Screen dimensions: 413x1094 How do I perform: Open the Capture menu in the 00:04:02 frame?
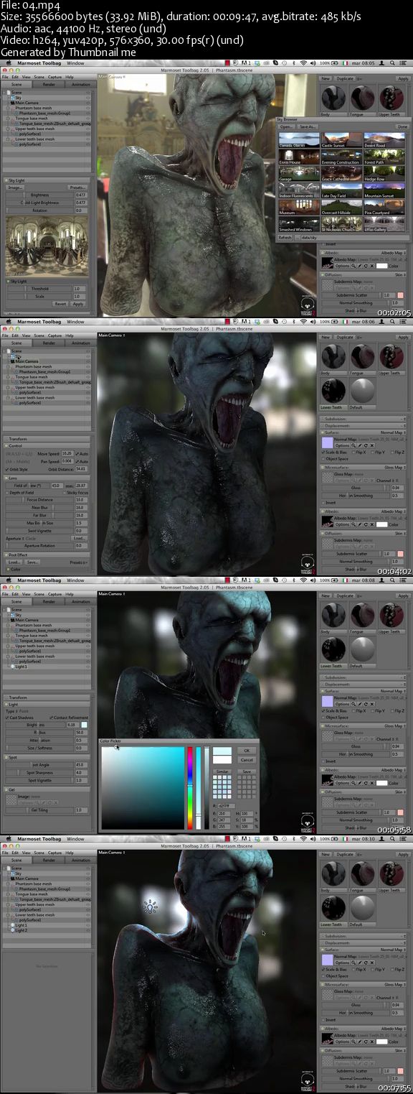54,335
